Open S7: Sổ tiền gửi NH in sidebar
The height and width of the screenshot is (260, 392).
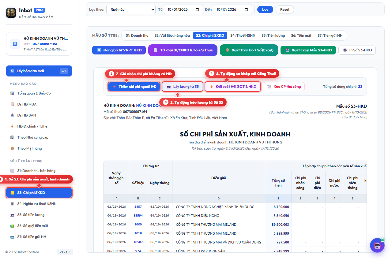click(39, 237)
